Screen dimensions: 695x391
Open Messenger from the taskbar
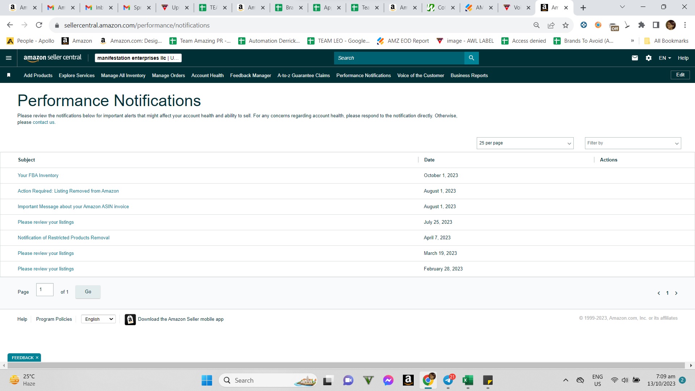click(x=388, y=380)
